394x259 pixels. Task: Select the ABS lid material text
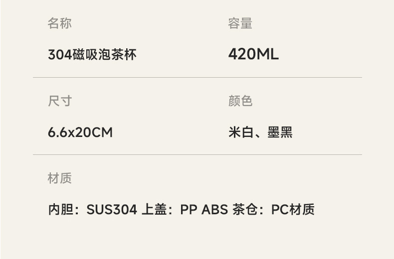pos(214,210)
